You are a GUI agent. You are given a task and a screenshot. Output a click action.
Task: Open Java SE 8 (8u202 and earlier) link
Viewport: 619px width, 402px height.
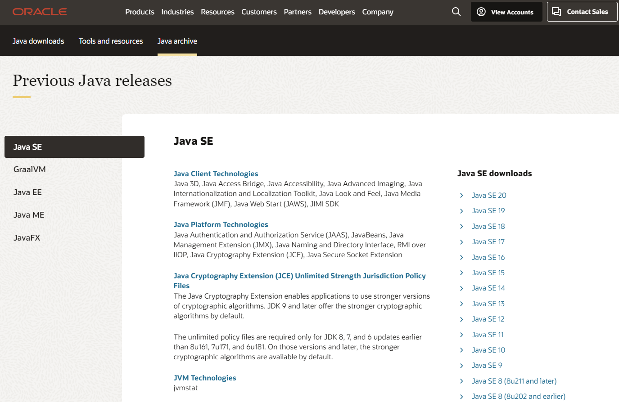pyautogui.click(x=519, y=397)
